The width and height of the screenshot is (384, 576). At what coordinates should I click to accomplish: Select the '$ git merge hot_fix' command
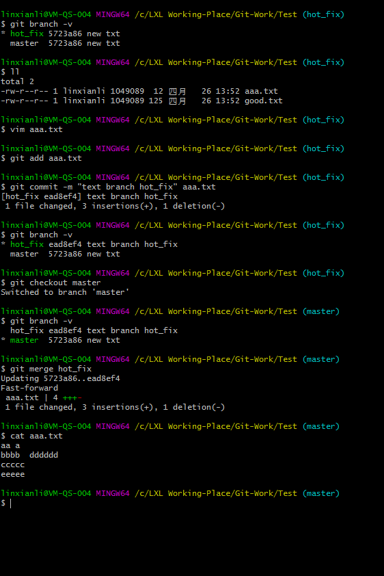coord(46,369)
